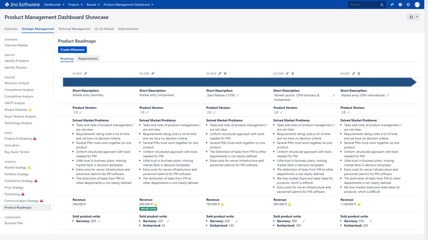This screenshot has height=240, width=428.
Task: Open the Jira settings gear icon
Action: 409,5
